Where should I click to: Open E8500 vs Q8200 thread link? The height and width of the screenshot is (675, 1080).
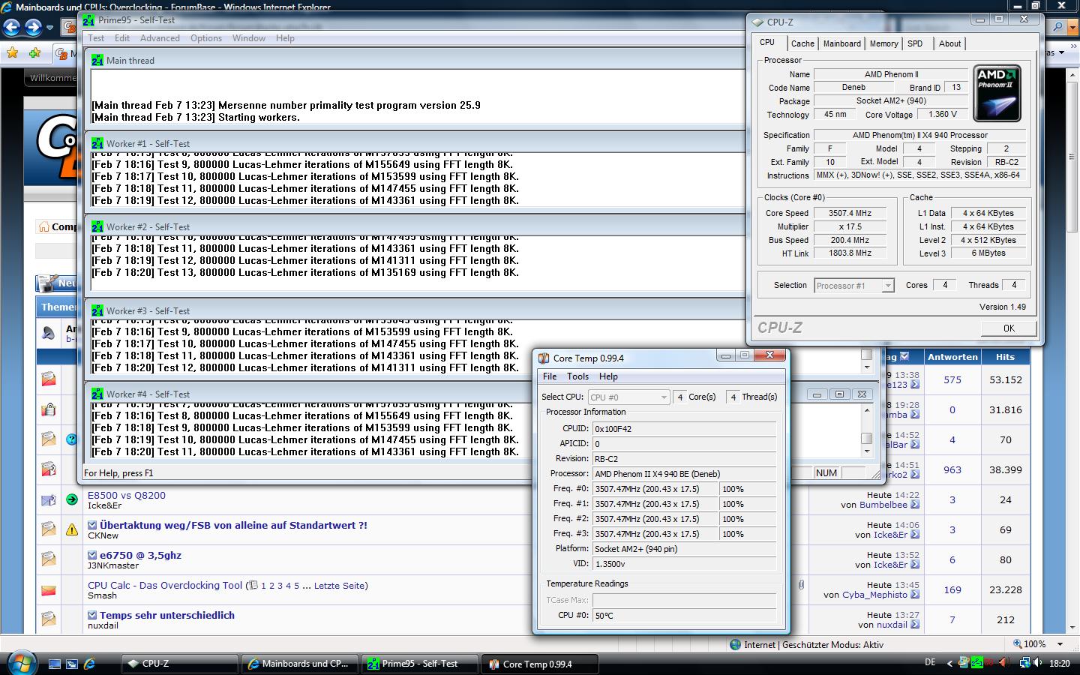pyautogui.click(x=127, y=495)
